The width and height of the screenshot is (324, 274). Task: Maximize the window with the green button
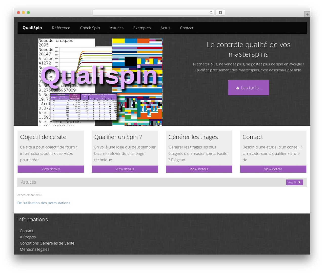point(28,13)
